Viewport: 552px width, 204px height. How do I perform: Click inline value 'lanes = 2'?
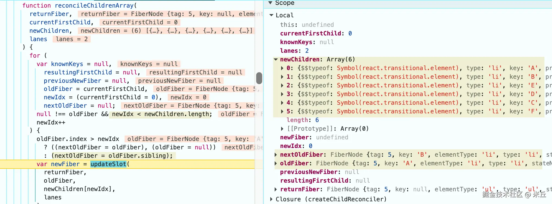[72, 39]
